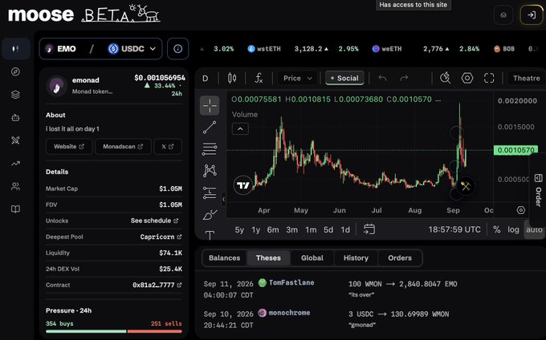Open the trade view sidebar icon
This screenshot has width=546, height=340.
point(16,49)
